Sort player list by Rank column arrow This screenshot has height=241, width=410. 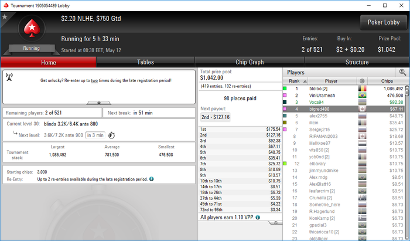305,82
